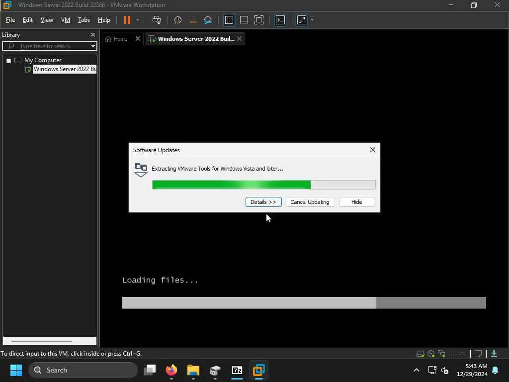Image resolution: width=509 pixels, height=382 pixels.
Task: Click the orange Suspend (pause) VM button
Action: click(x=127, y=20)
